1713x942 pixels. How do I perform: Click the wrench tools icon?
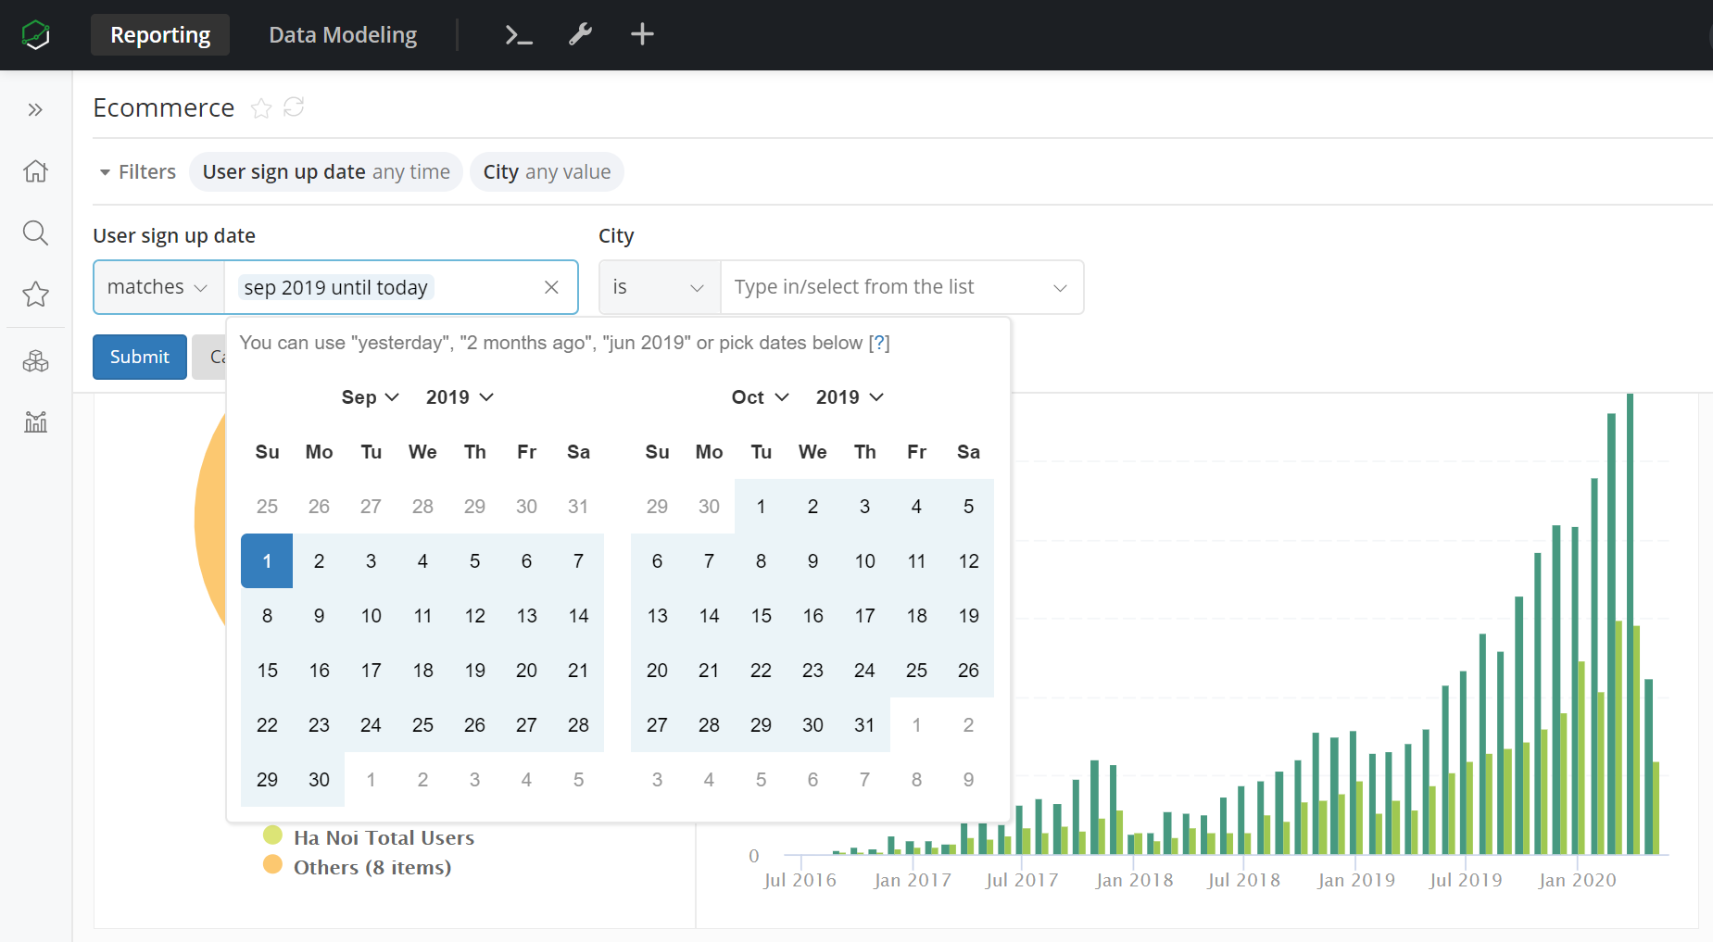click(x=580, y=35)
